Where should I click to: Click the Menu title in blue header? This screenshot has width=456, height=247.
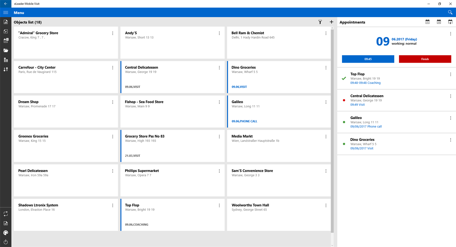19,13
